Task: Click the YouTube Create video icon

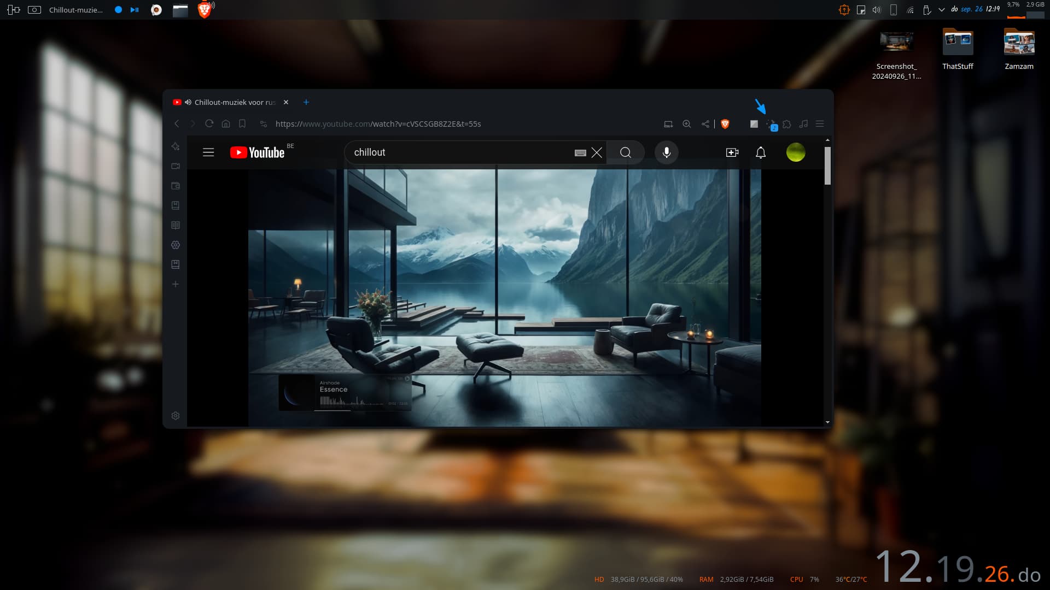Action: coord(732,152)
